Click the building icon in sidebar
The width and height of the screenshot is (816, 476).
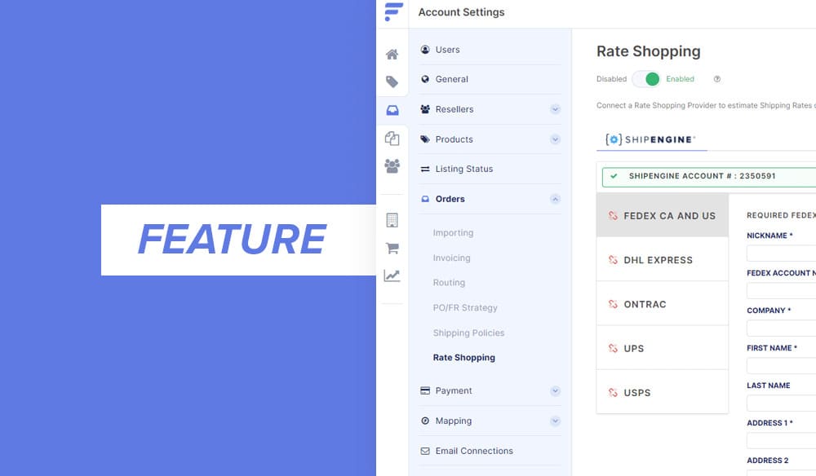[x=392, y=220]
